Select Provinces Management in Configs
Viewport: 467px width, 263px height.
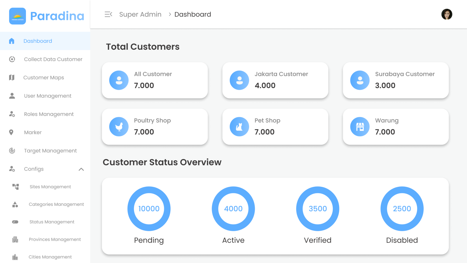(55, 239)
